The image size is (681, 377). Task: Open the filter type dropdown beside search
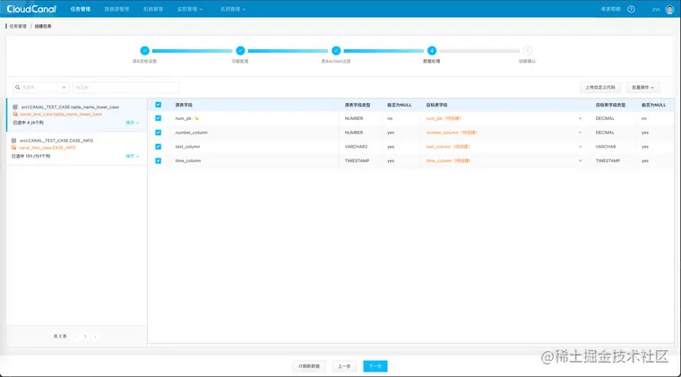click(x=41, y=87)
